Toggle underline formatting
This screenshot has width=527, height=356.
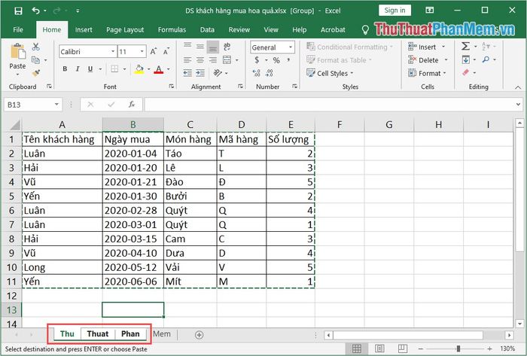pos(90,68)
